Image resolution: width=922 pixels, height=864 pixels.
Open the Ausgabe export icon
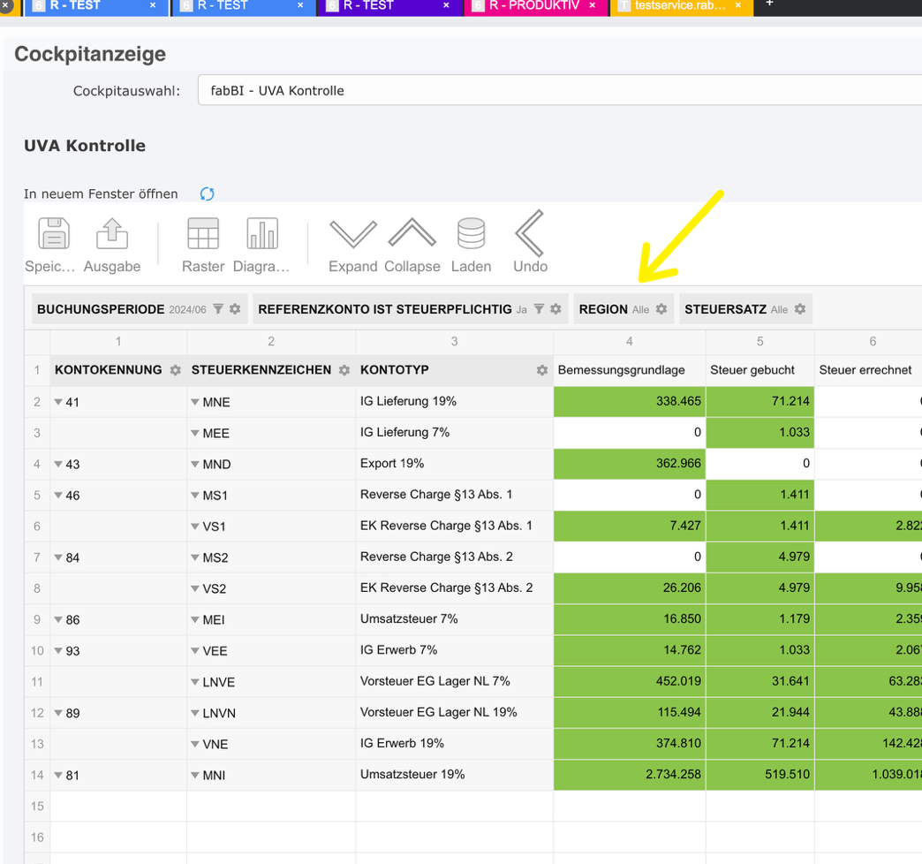112,235
